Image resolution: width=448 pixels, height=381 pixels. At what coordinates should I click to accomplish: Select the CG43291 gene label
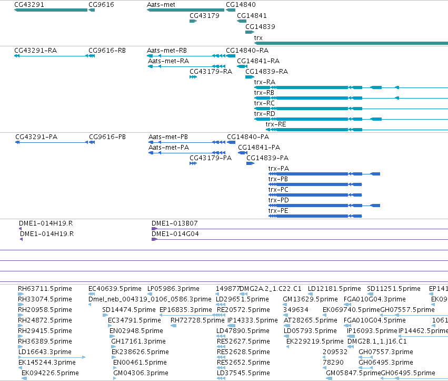pos(29,5)
